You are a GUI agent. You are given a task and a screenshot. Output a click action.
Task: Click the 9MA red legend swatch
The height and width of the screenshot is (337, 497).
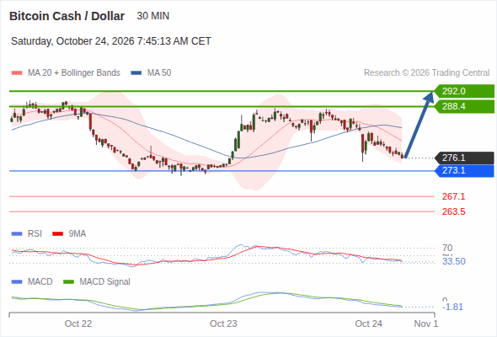click(x=57, y=234)
